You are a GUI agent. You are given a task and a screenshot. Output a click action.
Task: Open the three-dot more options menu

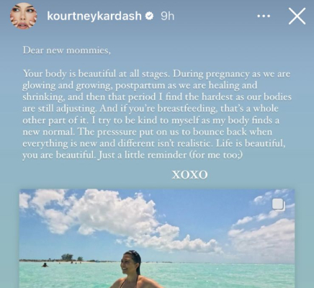coord(264,17)
